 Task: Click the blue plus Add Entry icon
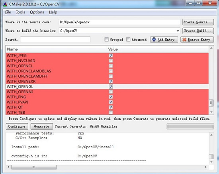(x=154, y=40)
